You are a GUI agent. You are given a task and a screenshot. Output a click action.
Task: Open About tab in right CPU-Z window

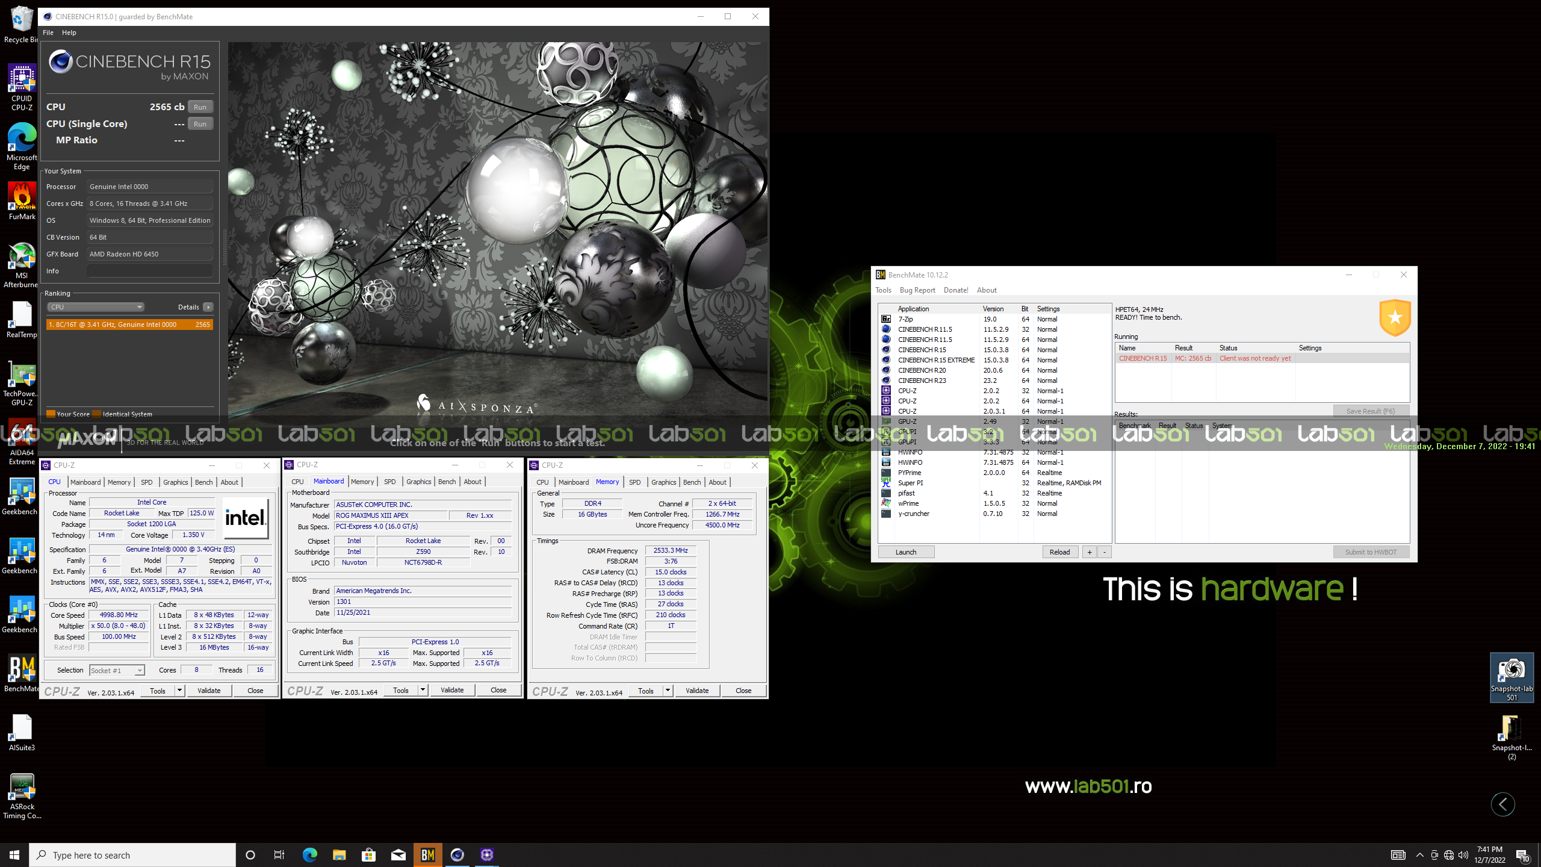pos(717,482)
